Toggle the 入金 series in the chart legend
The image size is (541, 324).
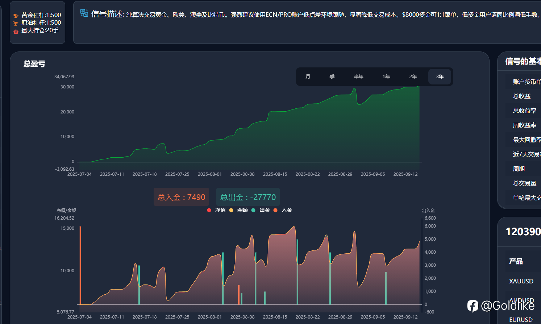[283, 210]
